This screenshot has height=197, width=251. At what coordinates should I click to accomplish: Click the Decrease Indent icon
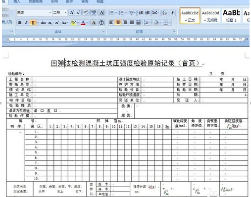coord(141,13)
